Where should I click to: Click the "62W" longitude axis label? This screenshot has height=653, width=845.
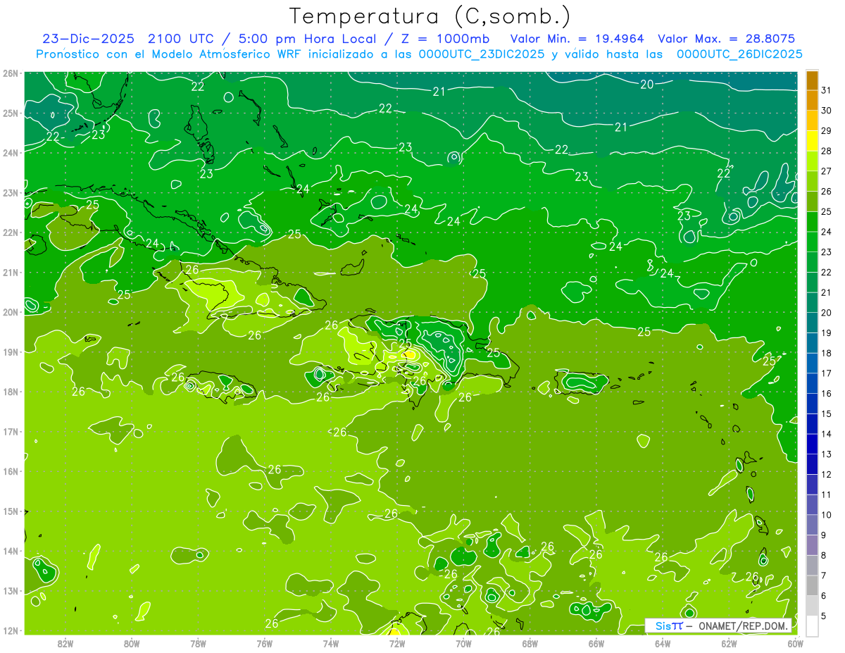729,643
